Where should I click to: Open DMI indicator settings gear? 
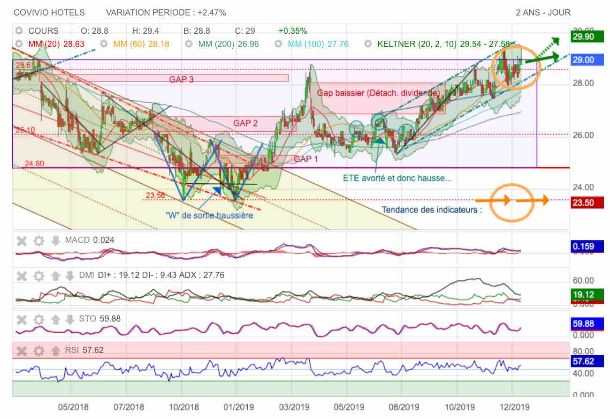click(39, 276)
